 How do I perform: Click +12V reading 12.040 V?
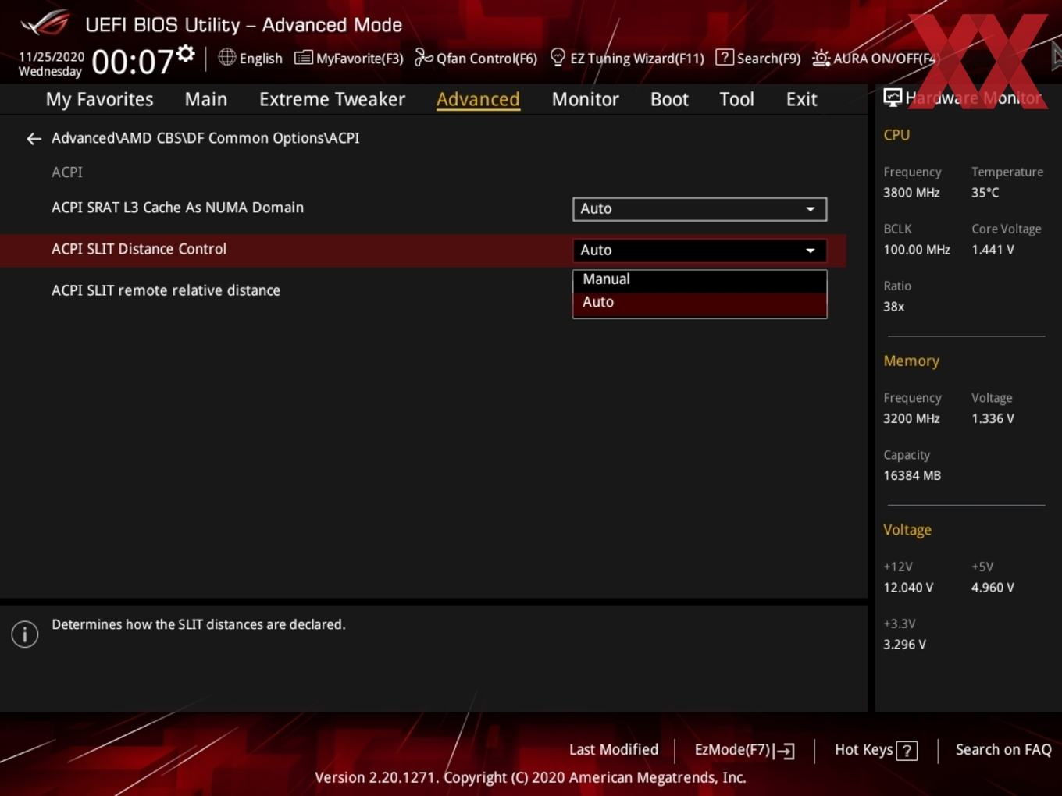click(908, 588)
